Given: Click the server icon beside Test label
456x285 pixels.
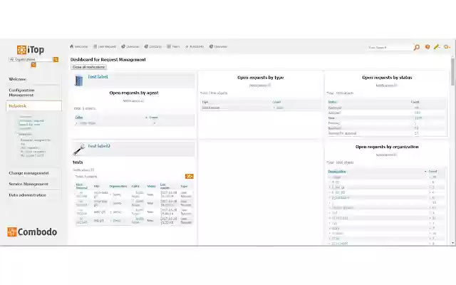Looking at the screenshot, I should pyautogui.click(x=78, y=81).
